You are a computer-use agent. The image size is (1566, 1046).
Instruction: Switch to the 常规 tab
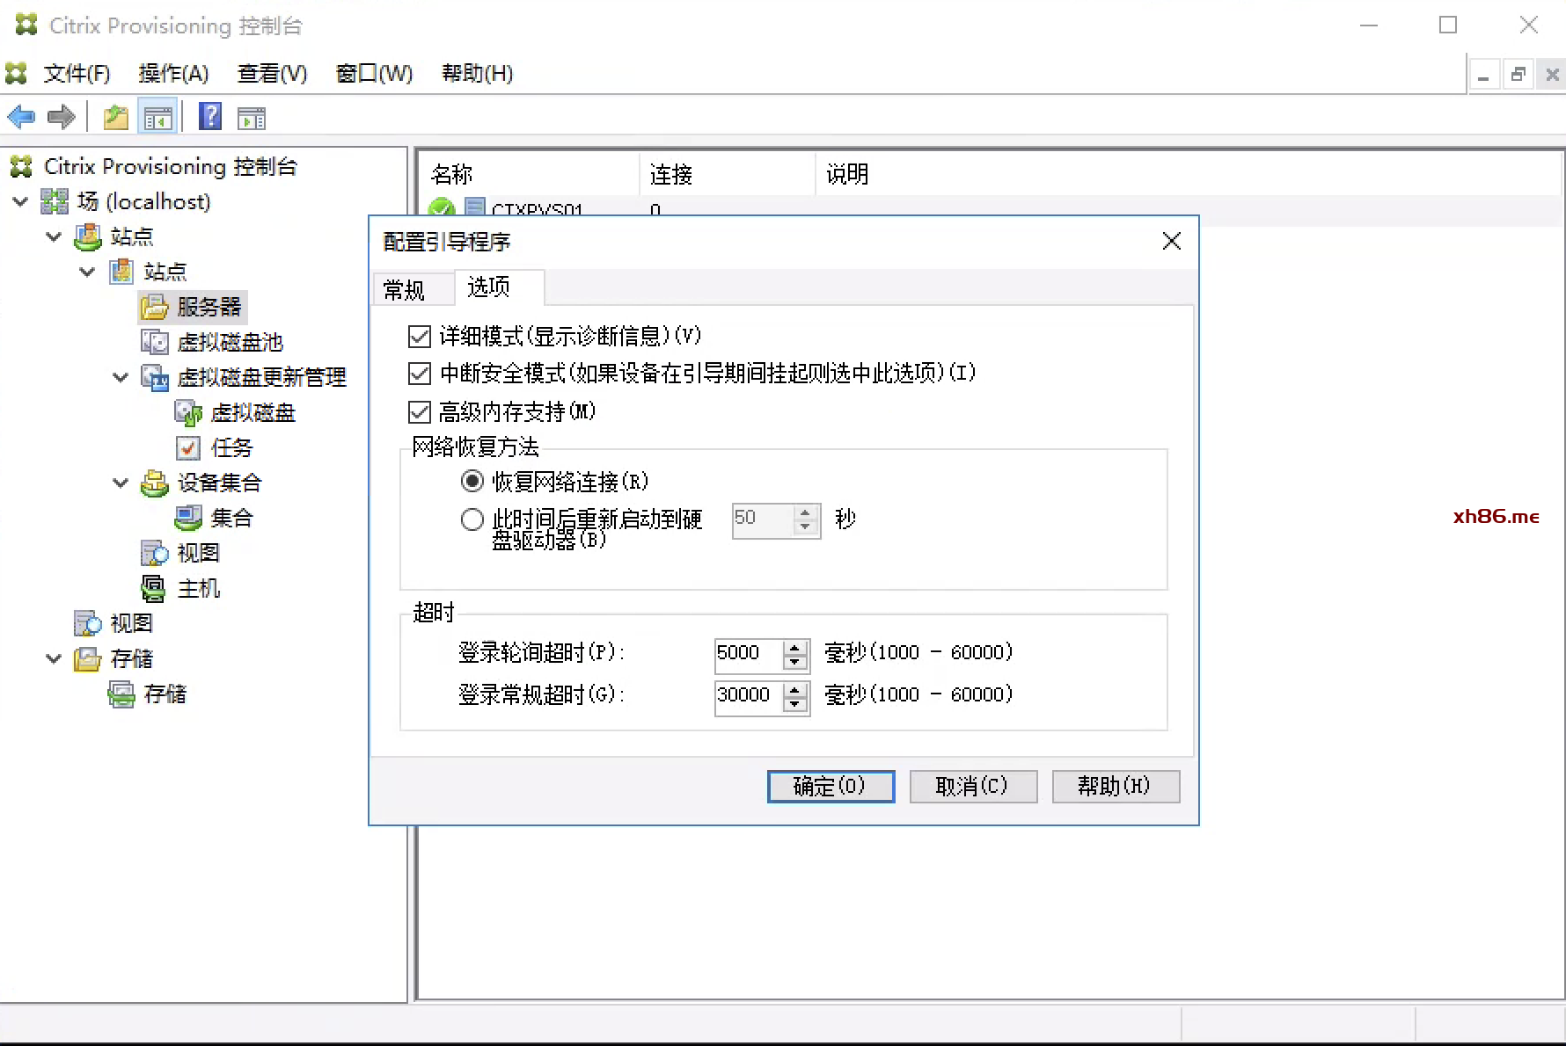point(405,289)
